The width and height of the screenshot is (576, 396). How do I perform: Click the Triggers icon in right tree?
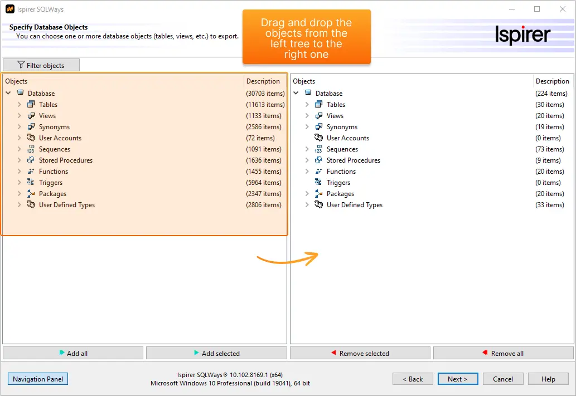pyautogui.click(x=318, y=182)
